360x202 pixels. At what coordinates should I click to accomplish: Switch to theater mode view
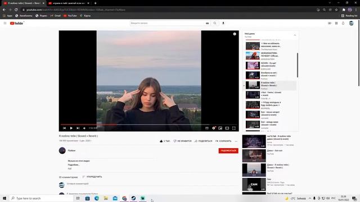tap(227, 128)
